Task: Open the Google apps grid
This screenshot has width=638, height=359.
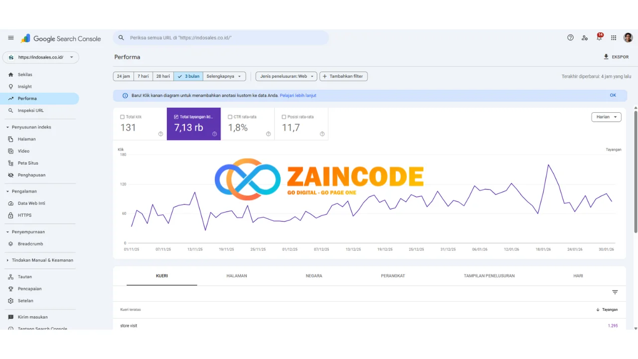Action: 614,38
